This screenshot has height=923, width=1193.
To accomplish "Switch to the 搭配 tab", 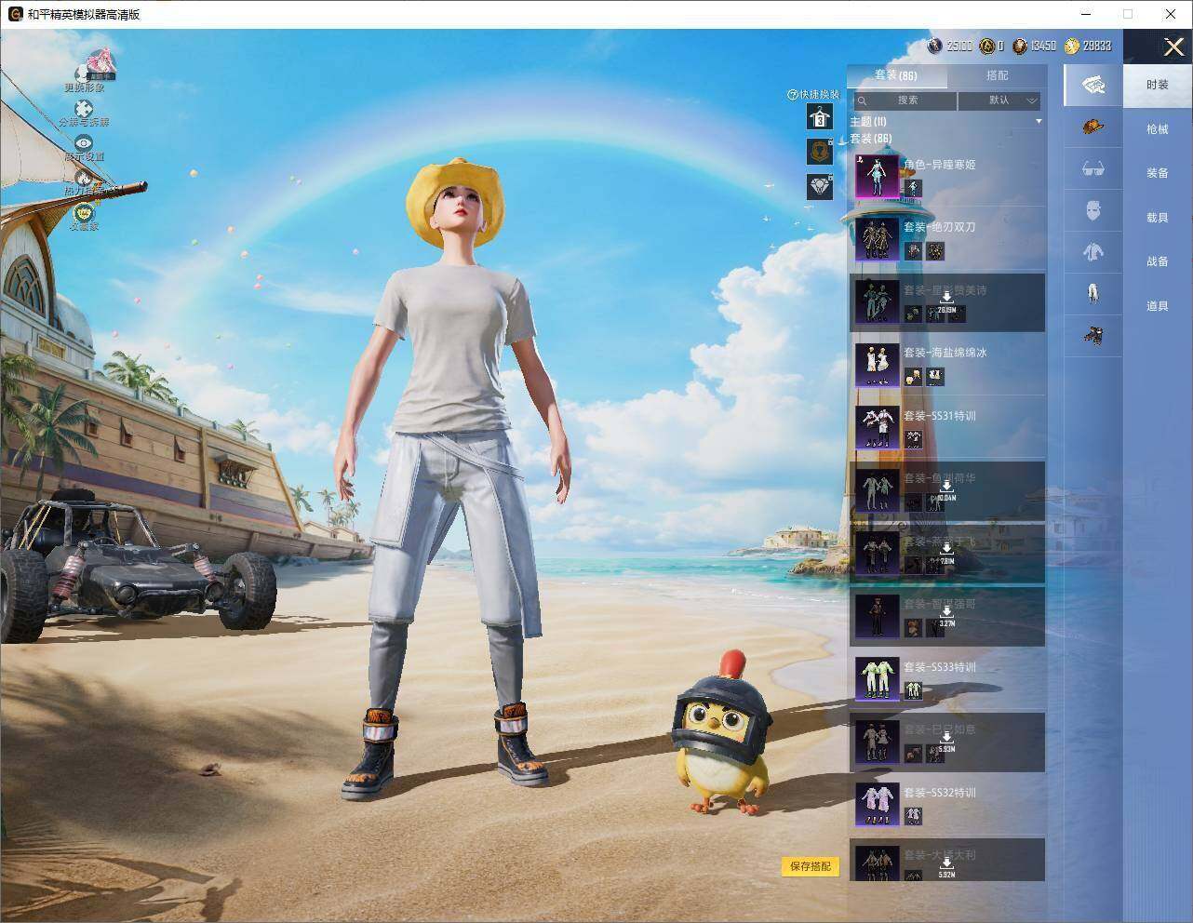I will [x=997, y=75].
